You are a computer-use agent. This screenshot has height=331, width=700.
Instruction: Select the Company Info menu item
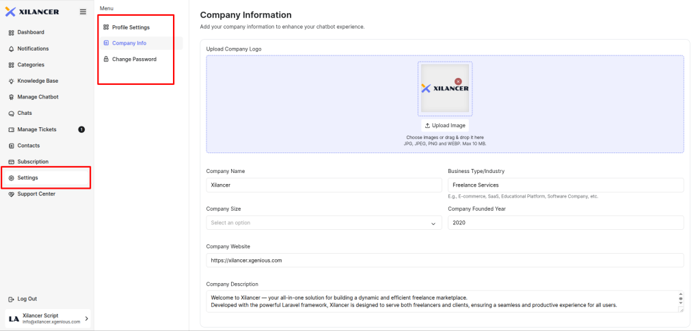(x=141, y=43)
